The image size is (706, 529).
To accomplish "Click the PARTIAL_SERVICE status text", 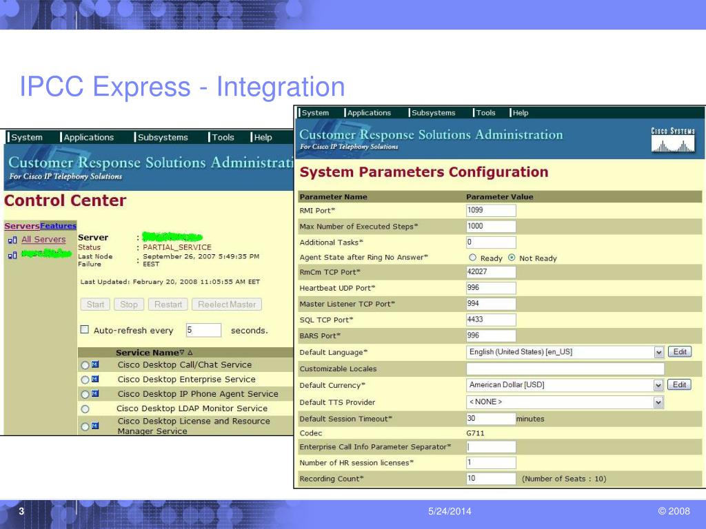I will pos(177,247).
